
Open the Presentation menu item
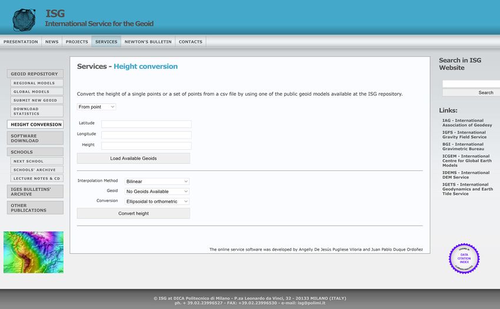pos(21,42)
